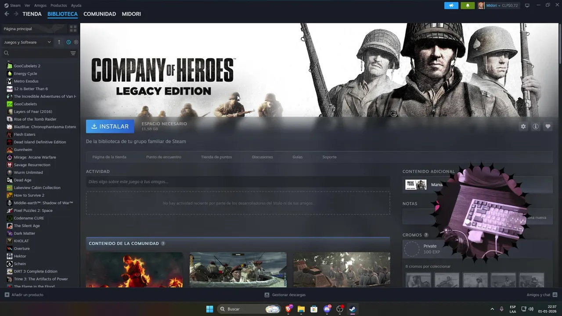This screenshot has height=316, width=562.
Task: Open Soporte link
Action: pos(329,157)
